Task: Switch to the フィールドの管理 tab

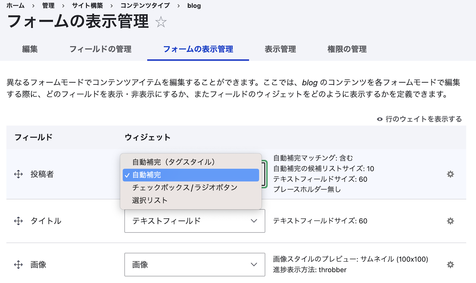Action: click(x=101, y=49)
